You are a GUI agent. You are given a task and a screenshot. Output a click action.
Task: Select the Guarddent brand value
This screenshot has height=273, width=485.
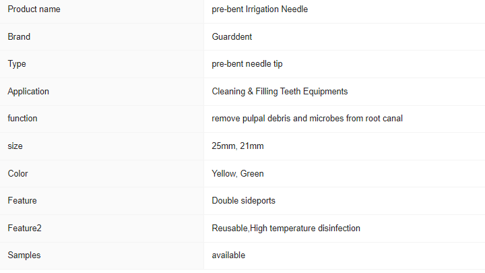coord(232,37)
